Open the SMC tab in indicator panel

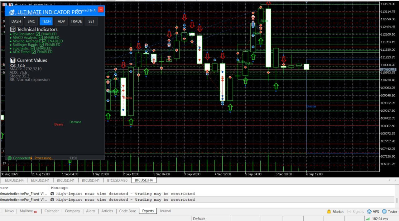(x=31, y=21)
